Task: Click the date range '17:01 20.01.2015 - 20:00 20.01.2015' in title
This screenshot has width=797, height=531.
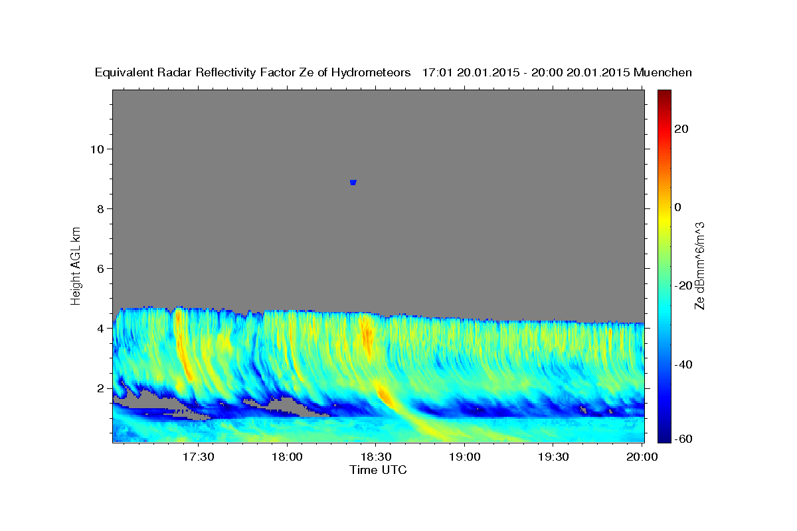Action: 526,72
